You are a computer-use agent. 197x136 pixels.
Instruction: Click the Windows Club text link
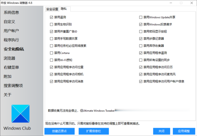point(17,128)
